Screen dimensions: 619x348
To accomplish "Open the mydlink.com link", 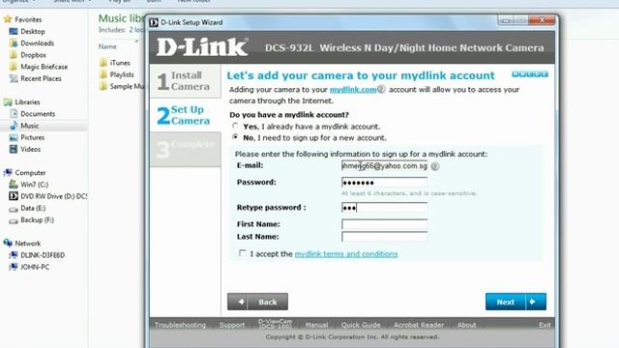I will pos(353,90).
